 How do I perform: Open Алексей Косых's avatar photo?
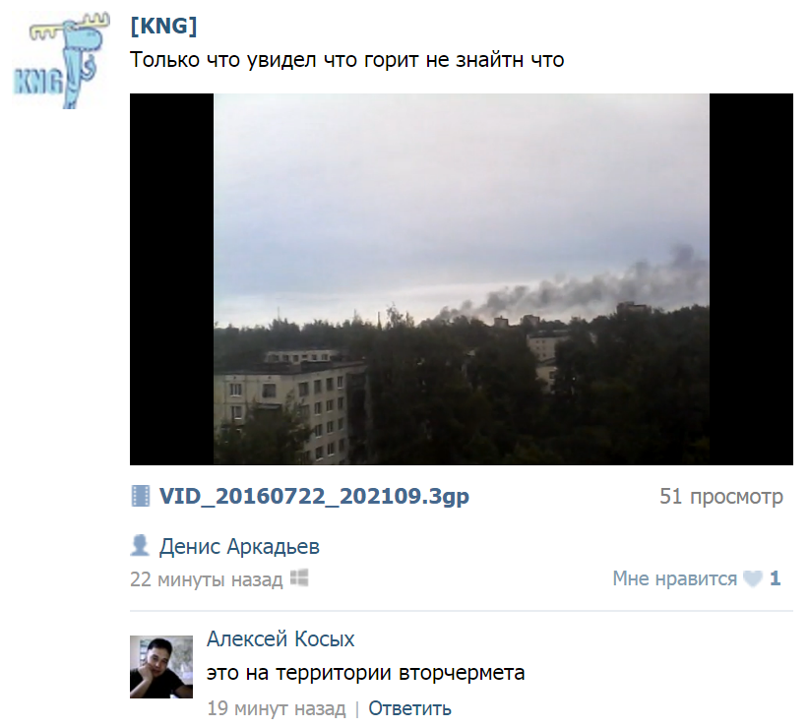click(x=161, y=667)
